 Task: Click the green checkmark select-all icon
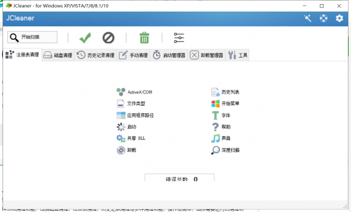(85, 38)
